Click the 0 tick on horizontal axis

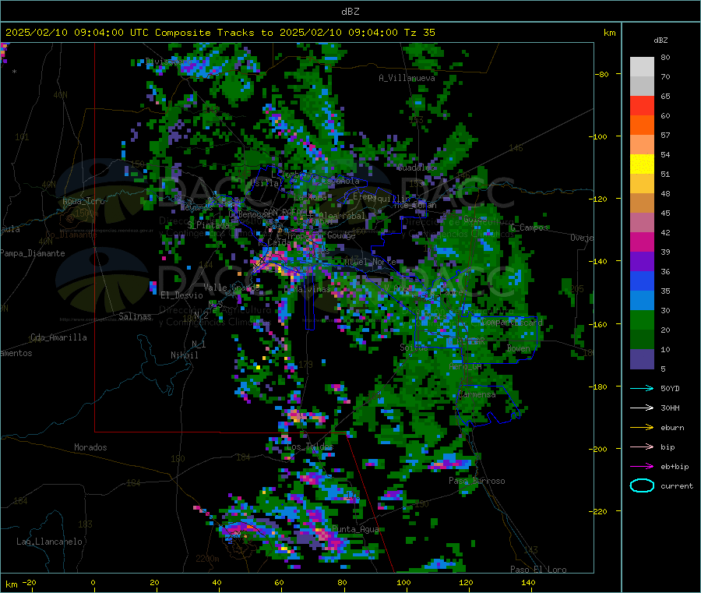(x=93, y=583)
